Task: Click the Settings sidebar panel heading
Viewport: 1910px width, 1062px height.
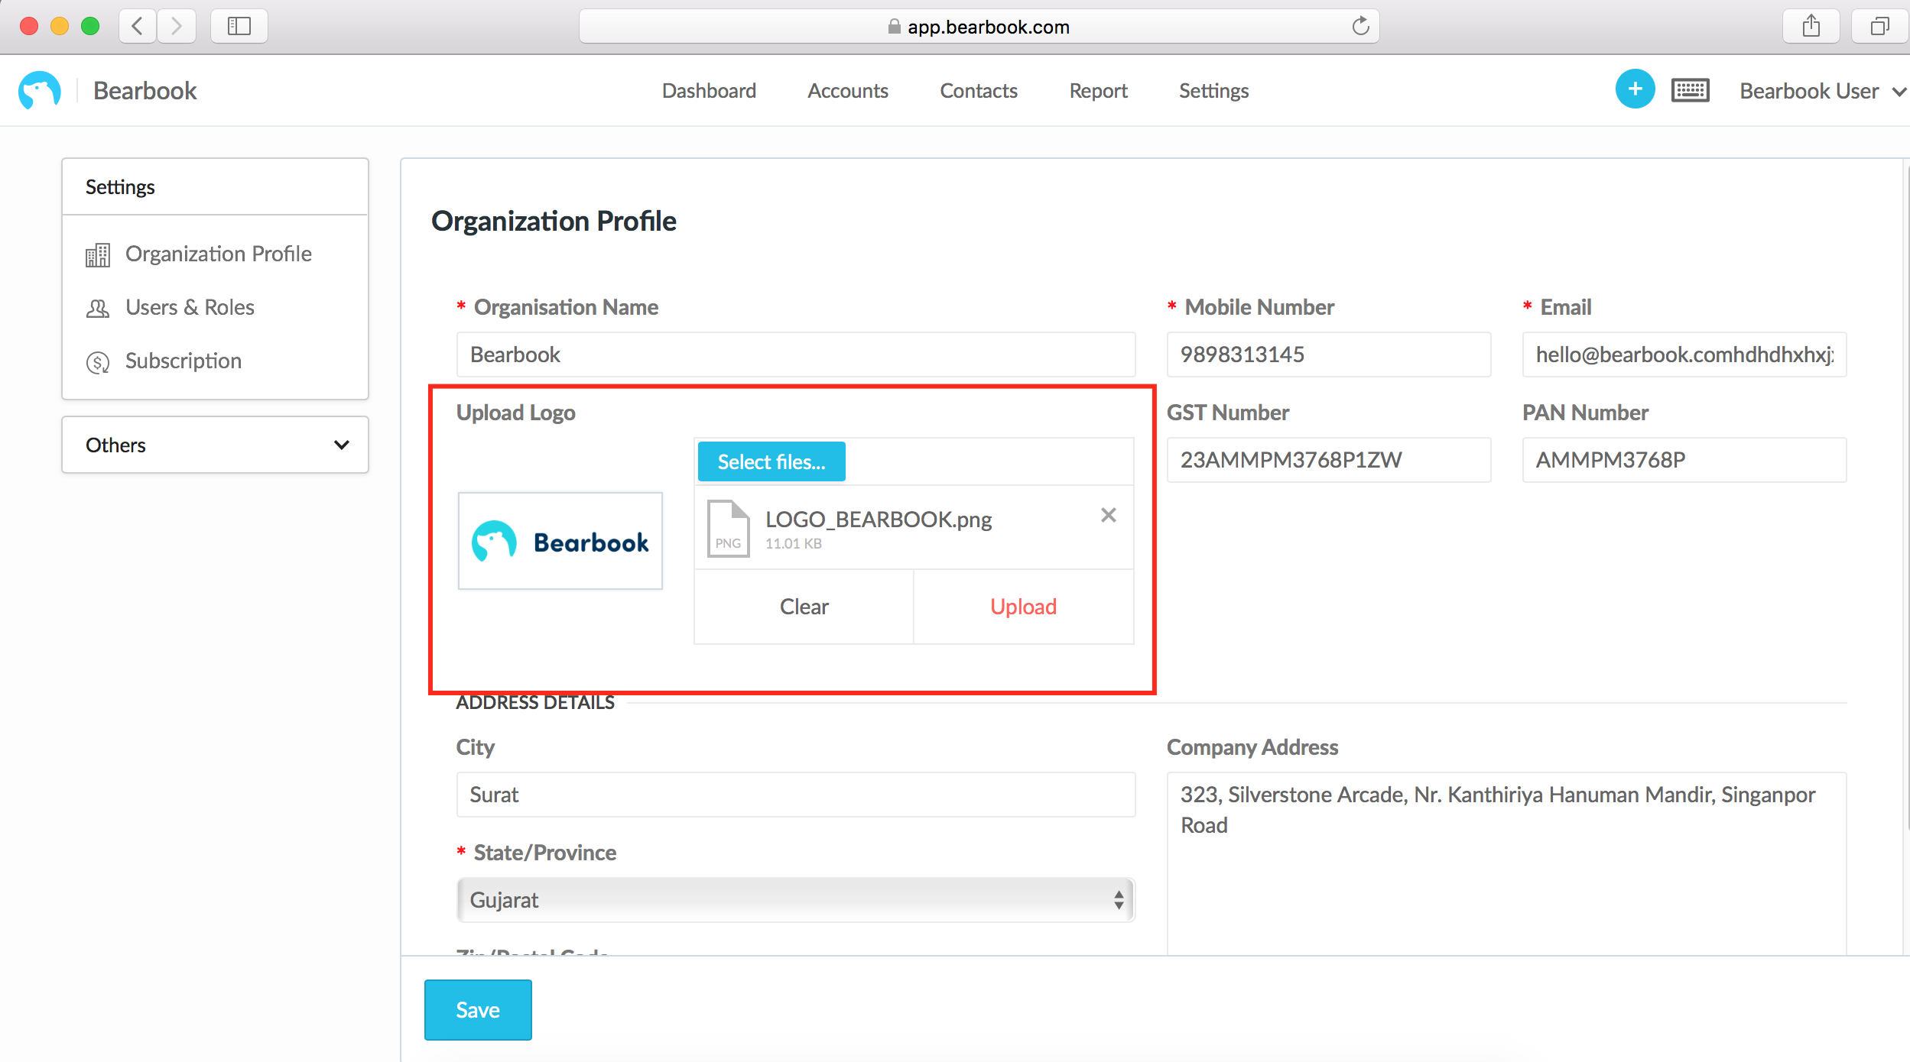Action: pos(120,187)
